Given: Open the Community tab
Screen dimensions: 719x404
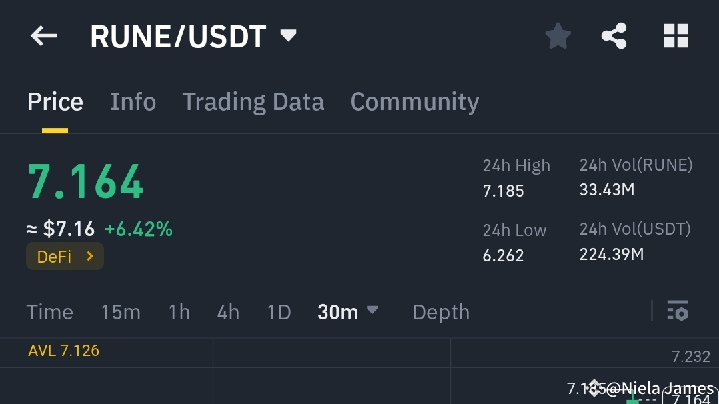Looking at the screenshot, I should point(414,101).
